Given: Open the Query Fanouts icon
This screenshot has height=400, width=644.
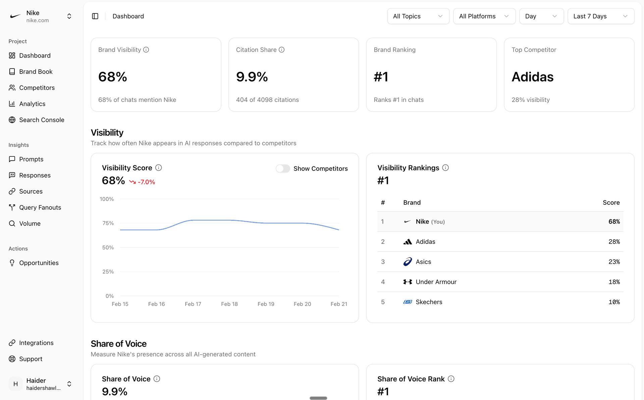Looking at the screenshot, I should pos(12,207).
